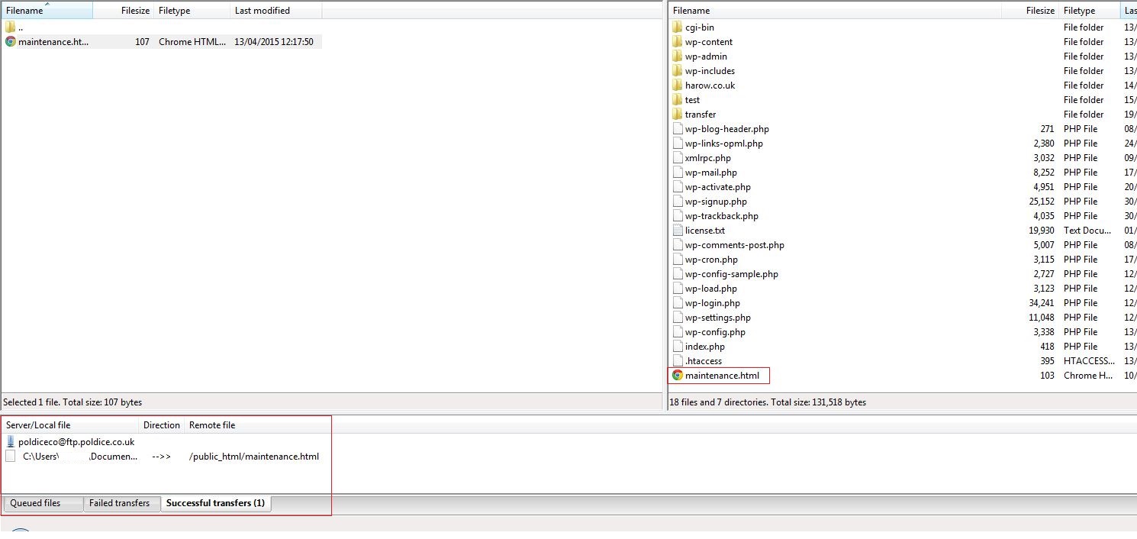Select the transferred file row /public_html/maintenance.html
Screen dimensions: 1137x539
tap(253, 457)
